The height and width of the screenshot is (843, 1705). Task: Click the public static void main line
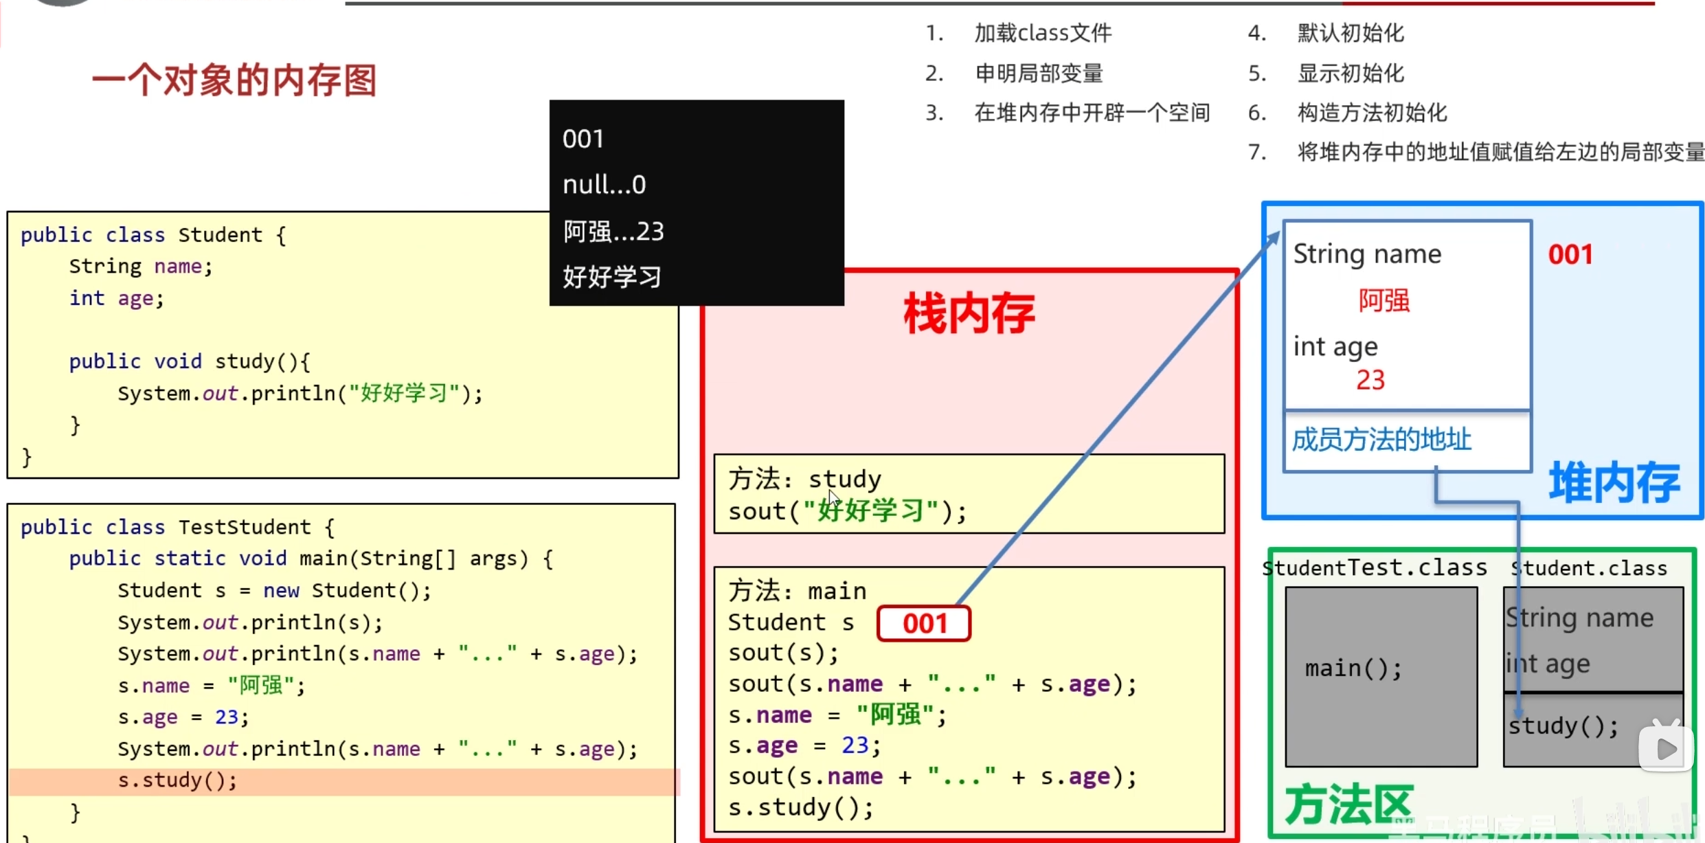click(310, 559)
